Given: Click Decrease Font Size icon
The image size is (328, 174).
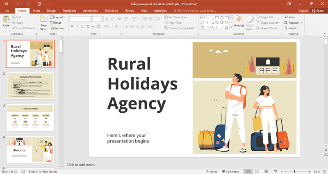Looking at the screenshot, I should click(x=112, y=19).
